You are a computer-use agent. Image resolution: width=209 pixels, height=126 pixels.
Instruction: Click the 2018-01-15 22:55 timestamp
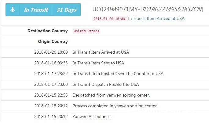tap(51, 95)
